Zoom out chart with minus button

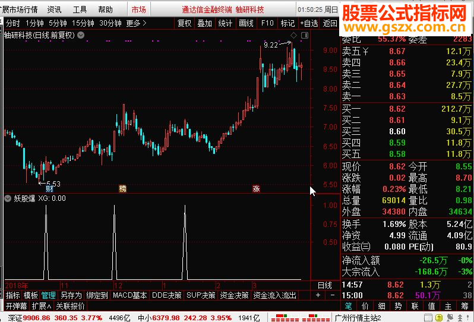click(x=333, y=295)
